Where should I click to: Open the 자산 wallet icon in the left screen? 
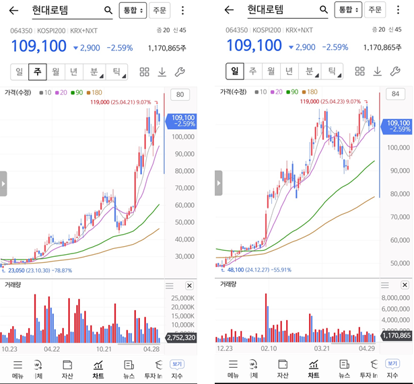coord(67,365)
